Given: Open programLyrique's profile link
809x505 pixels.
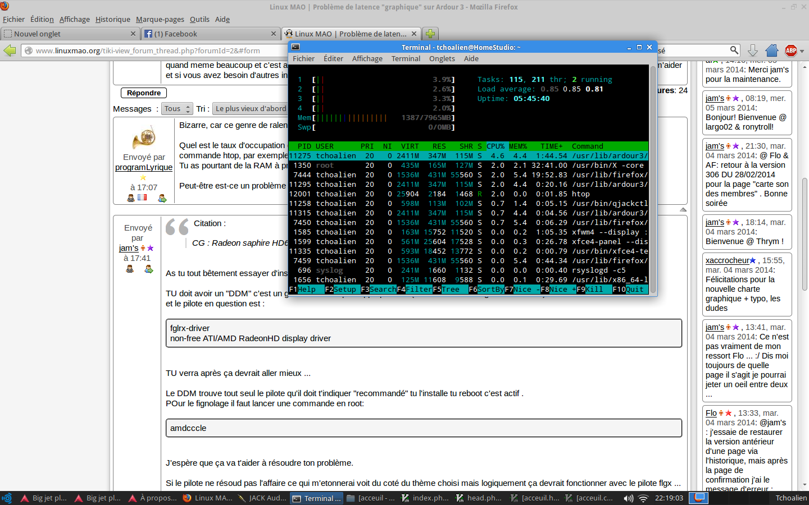Looking at the screenshot, I should [144, 167].
